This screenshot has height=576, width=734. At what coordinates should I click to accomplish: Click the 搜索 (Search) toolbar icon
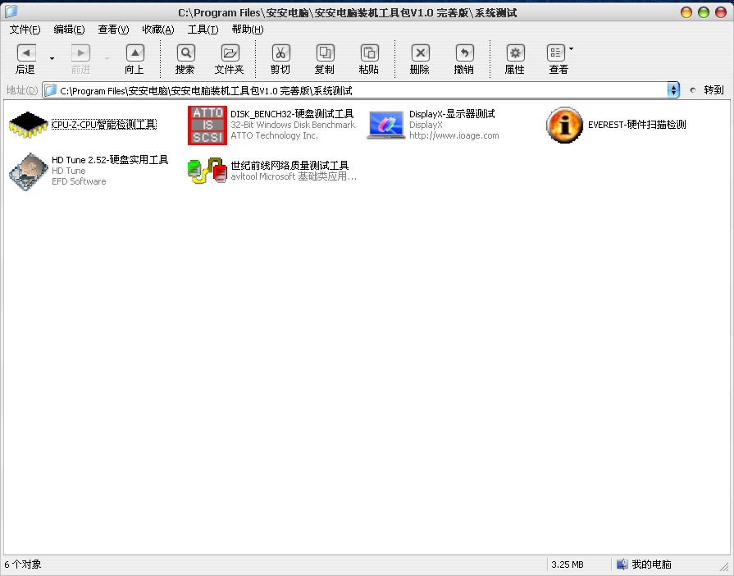coord(185,53)
